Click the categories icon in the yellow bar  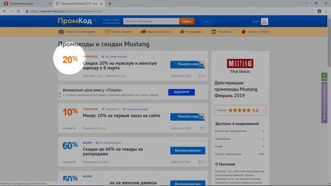tap(61, 32)
